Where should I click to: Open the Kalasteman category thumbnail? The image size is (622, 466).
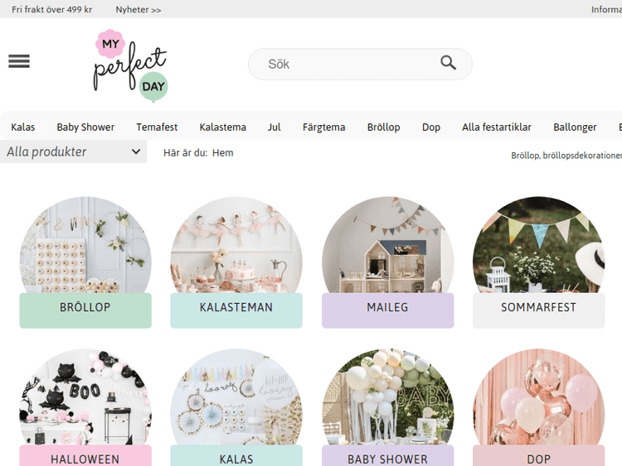click(236, 245)
